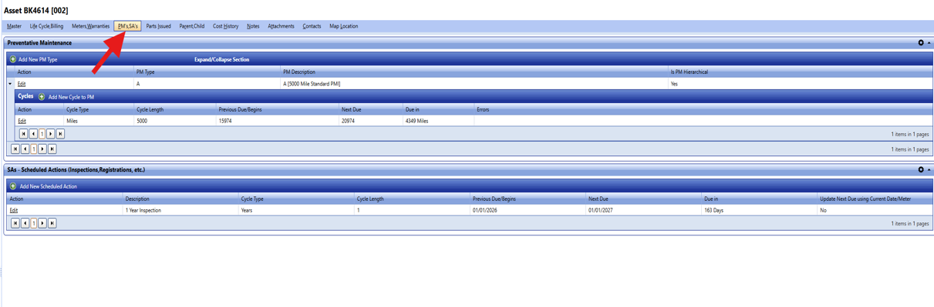Select the Meters,Warranties tab
This screenshot has height=307, width=934.
click(90, 26)
